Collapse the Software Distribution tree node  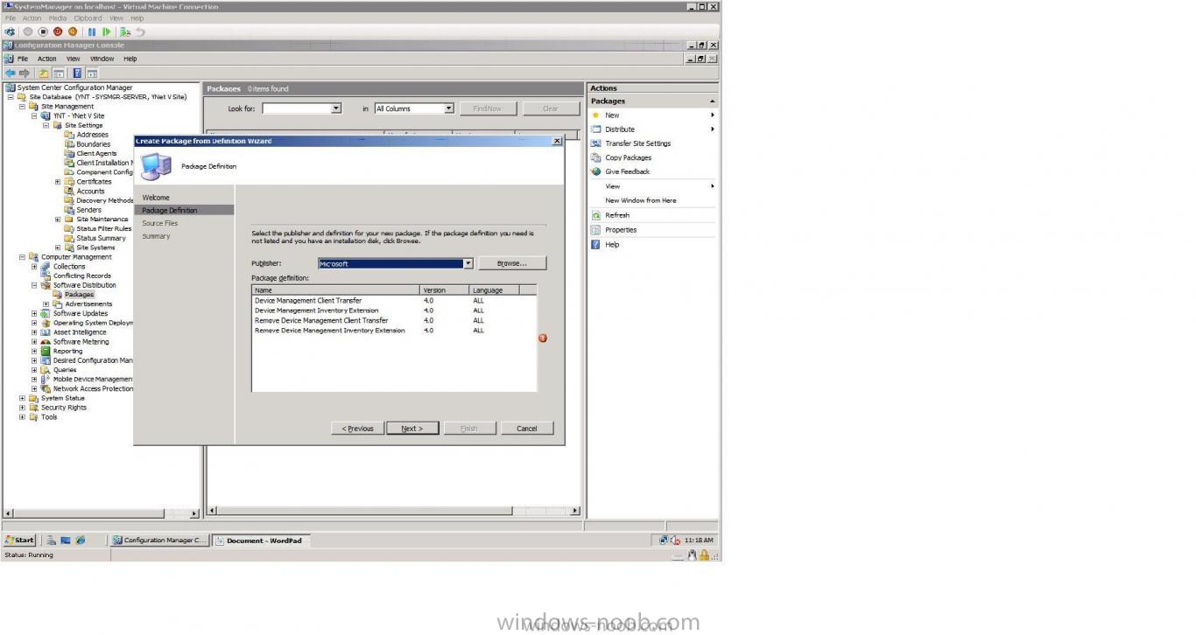[x=34, y=285]
